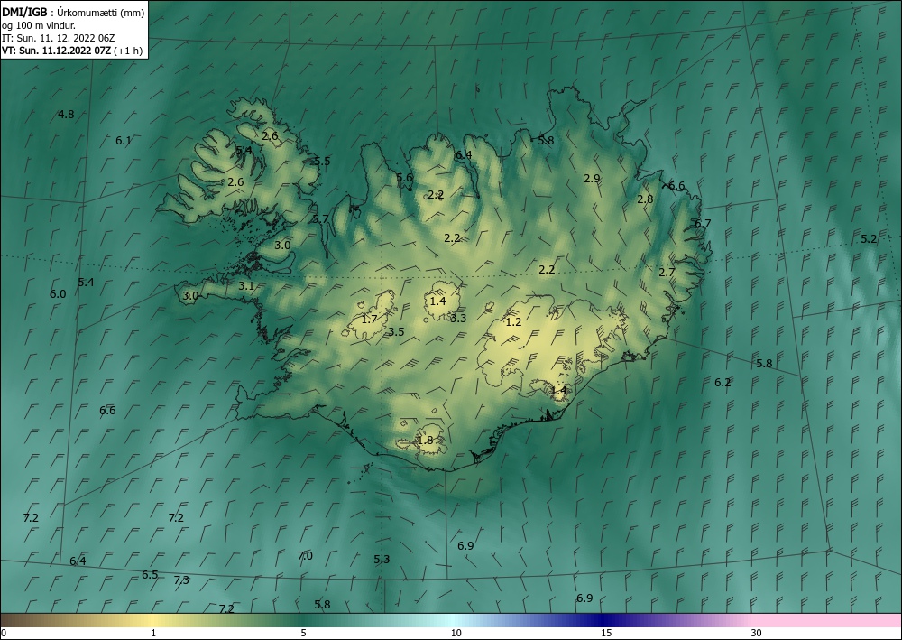Select the 6.0 value over the sea
The height and width of the screenshot is (640, 902).
pos(58,294)
